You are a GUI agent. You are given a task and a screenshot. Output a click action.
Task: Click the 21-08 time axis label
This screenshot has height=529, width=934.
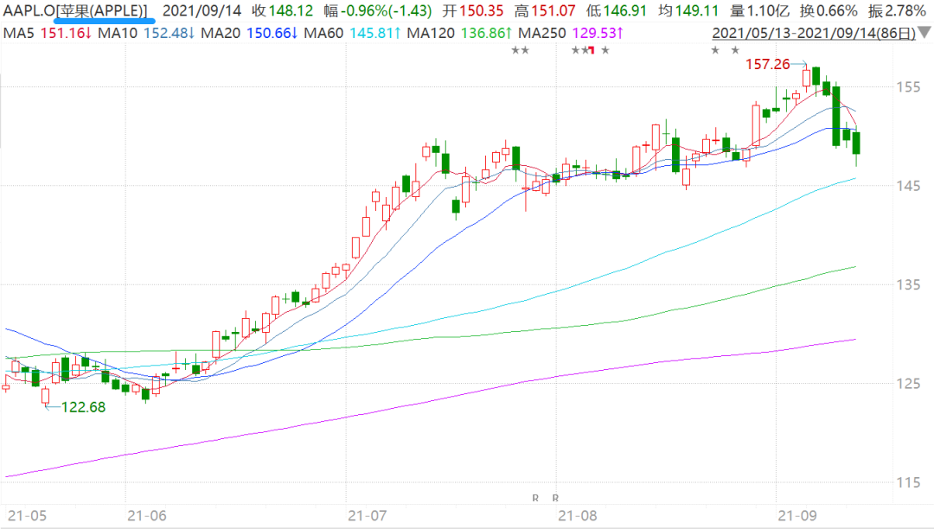click(x=578, y=516)
